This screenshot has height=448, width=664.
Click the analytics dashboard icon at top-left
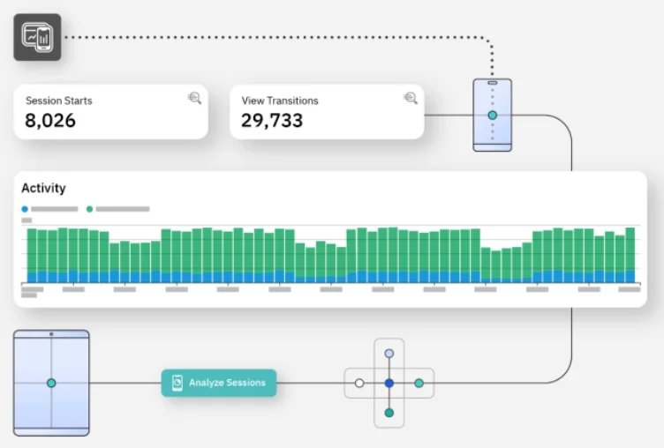(x=37, y=37)
